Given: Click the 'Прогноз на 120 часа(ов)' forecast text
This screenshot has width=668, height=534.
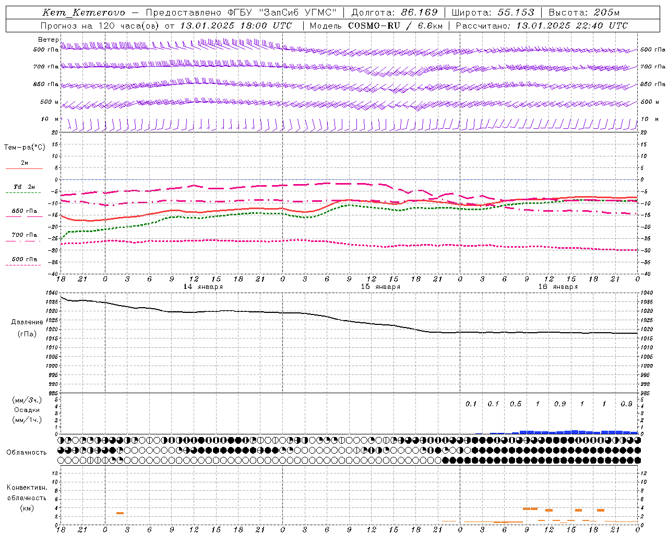Looking at the screenshot, I should (x=100, y=26).
